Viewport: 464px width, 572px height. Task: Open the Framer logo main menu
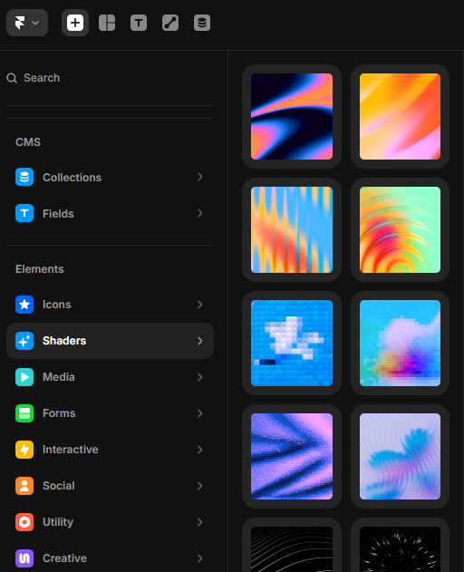click(x=27, y=23)
